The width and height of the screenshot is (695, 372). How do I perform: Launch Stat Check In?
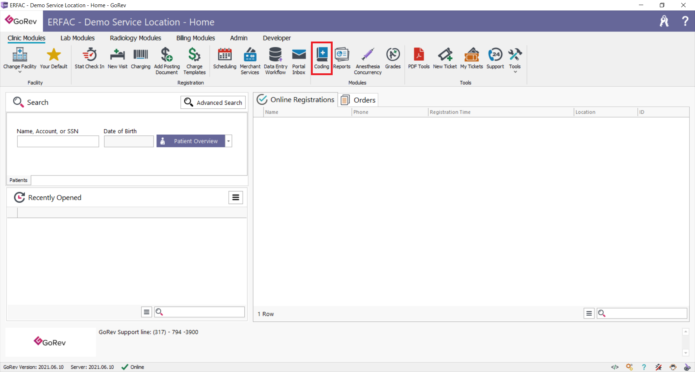click(89, 59)
